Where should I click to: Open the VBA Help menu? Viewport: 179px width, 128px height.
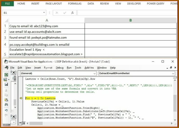tap(113, 68)
